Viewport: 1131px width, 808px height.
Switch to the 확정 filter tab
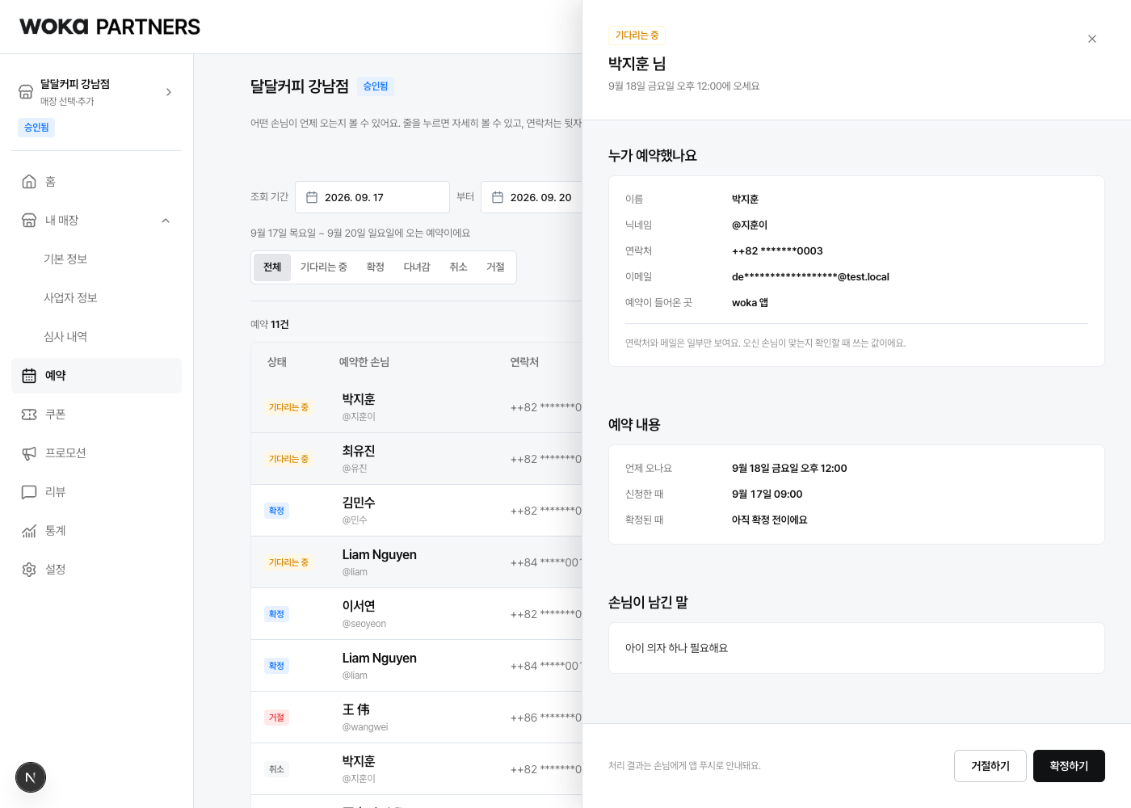(376, 267)
